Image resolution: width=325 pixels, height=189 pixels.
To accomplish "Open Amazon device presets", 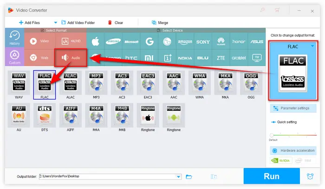I will pos(185,41).
